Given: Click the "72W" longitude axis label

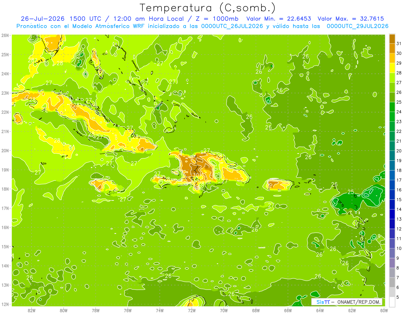Looking at the screenshot, I should tap(192, 310).
